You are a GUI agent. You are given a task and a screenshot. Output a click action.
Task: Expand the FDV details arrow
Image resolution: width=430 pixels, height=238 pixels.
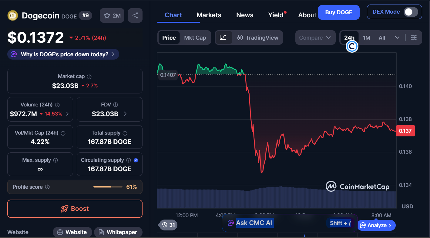(x=126, y=114)
